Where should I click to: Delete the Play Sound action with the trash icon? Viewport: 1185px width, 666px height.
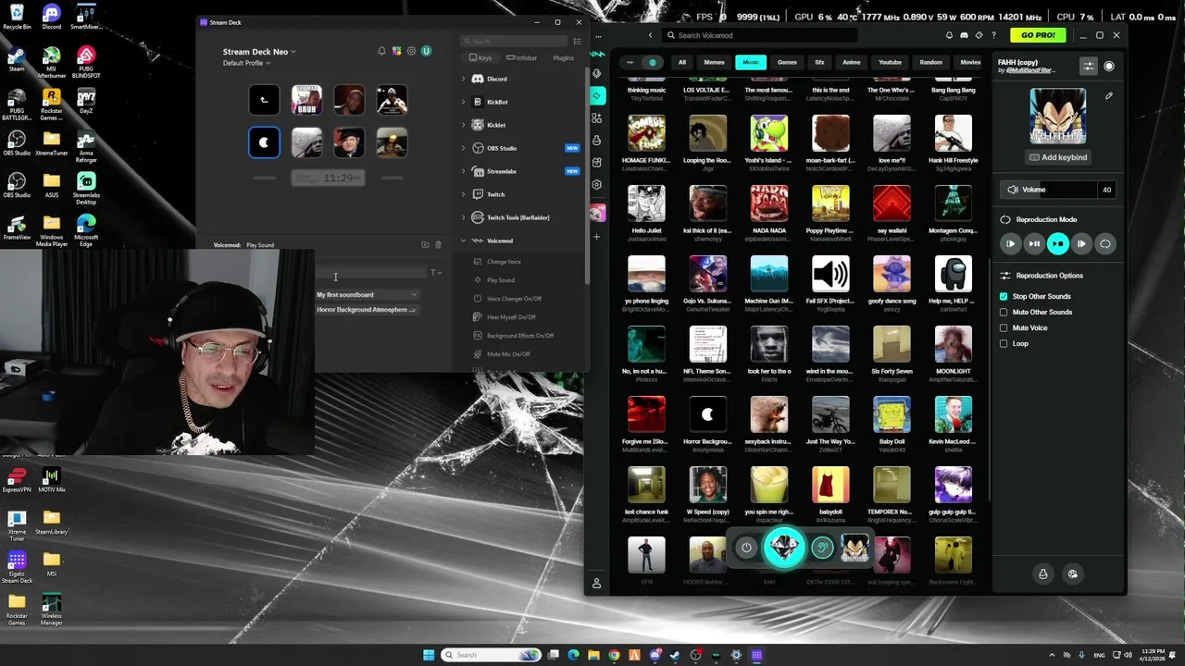coord(438,245)
